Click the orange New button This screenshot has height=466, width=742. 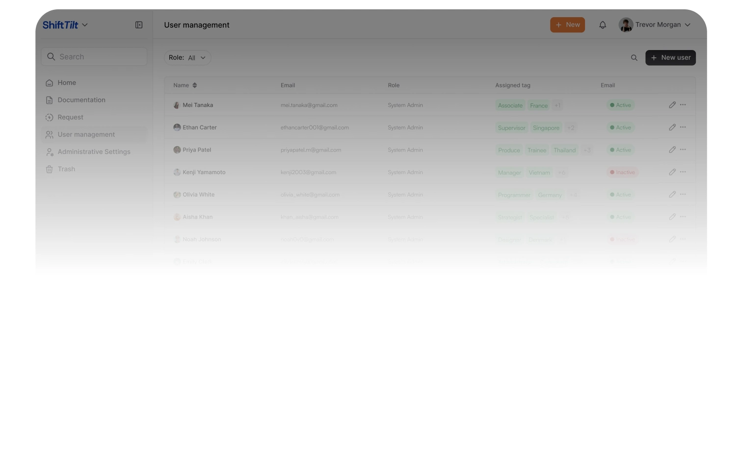point(567,25)
